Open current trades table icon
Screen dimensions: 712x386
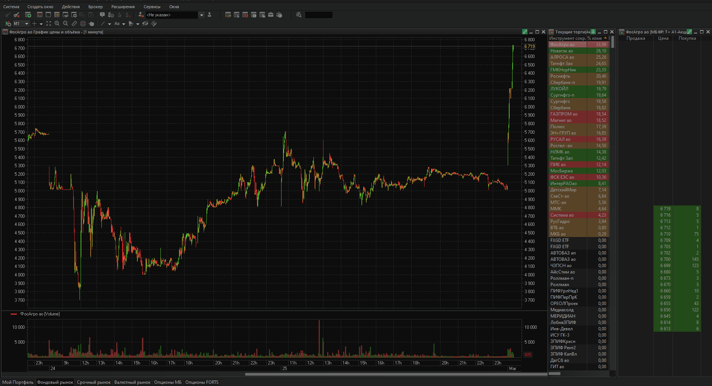pyautogui.click(x=56, y=15)
